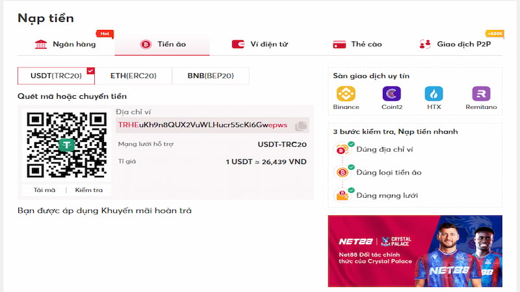This screenshot has height=292, width=520.
Task: Open the Remitano exchange icon
Action: pyautogui.click(x=481, y=93)
